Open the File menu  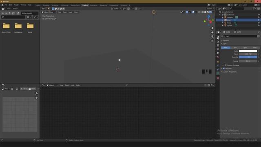coord(6,5)
